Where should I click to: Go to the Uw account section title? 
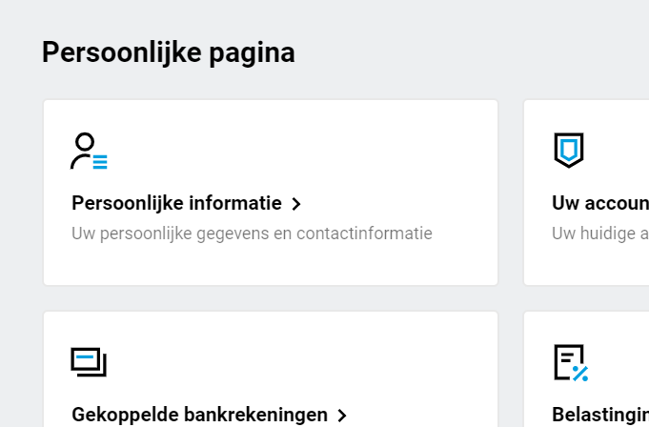[600, 203]
